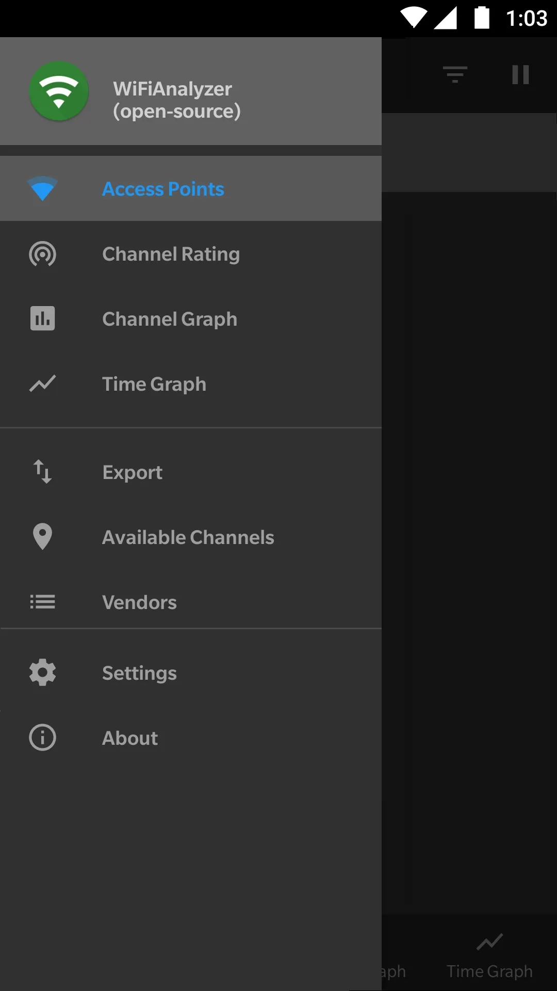Tap the WiFiAnalyzer green app logo
Viewport: 557px width, 991px height.
59,91
